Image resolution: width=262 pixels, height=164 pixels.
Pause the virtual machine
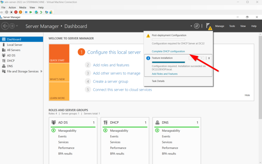[26, 12]
